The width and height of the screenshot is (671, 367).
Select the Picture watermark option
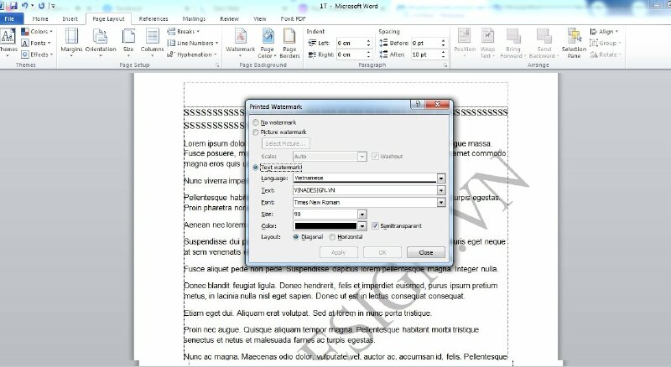pyautogui.click(x=256, y=132)
